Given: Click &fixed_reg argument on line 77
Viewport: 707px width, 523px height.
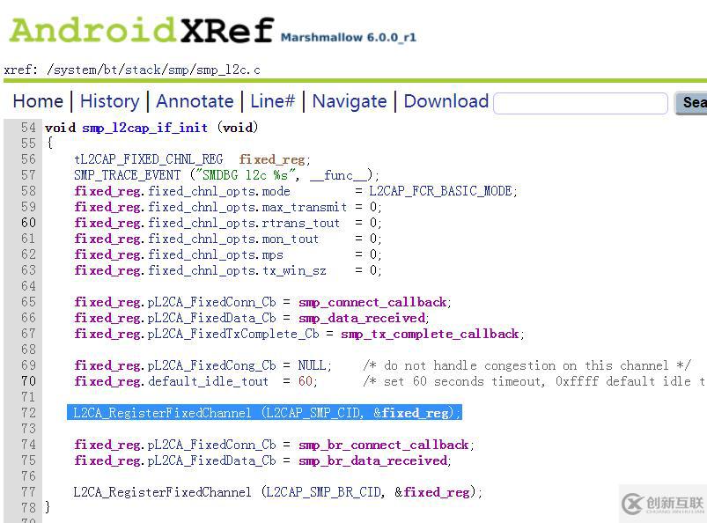Looking at the screenshot, I should pos(432,492).
